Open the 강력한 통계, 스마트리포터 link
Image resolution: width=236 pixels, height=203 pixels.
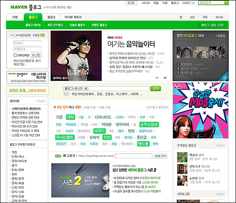tap(27, 90)
